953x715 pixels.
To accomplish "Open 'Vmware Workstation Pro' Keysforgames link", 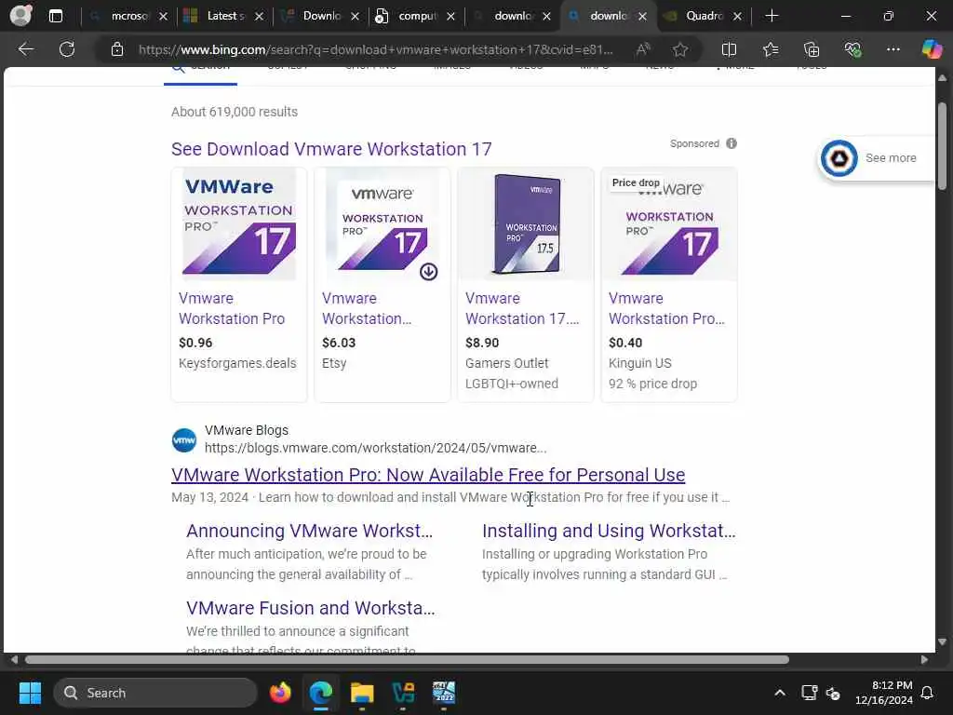I will pos(232,308).
